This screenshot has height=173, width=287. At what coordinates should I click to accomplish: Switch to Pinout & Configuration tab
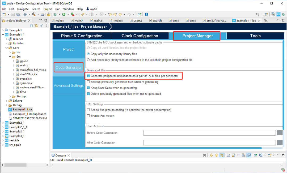coord(82,36)
